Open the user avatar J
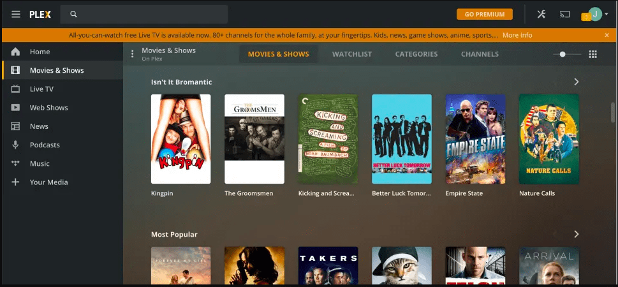The image size is (618, 287). [x=595, y=14]
